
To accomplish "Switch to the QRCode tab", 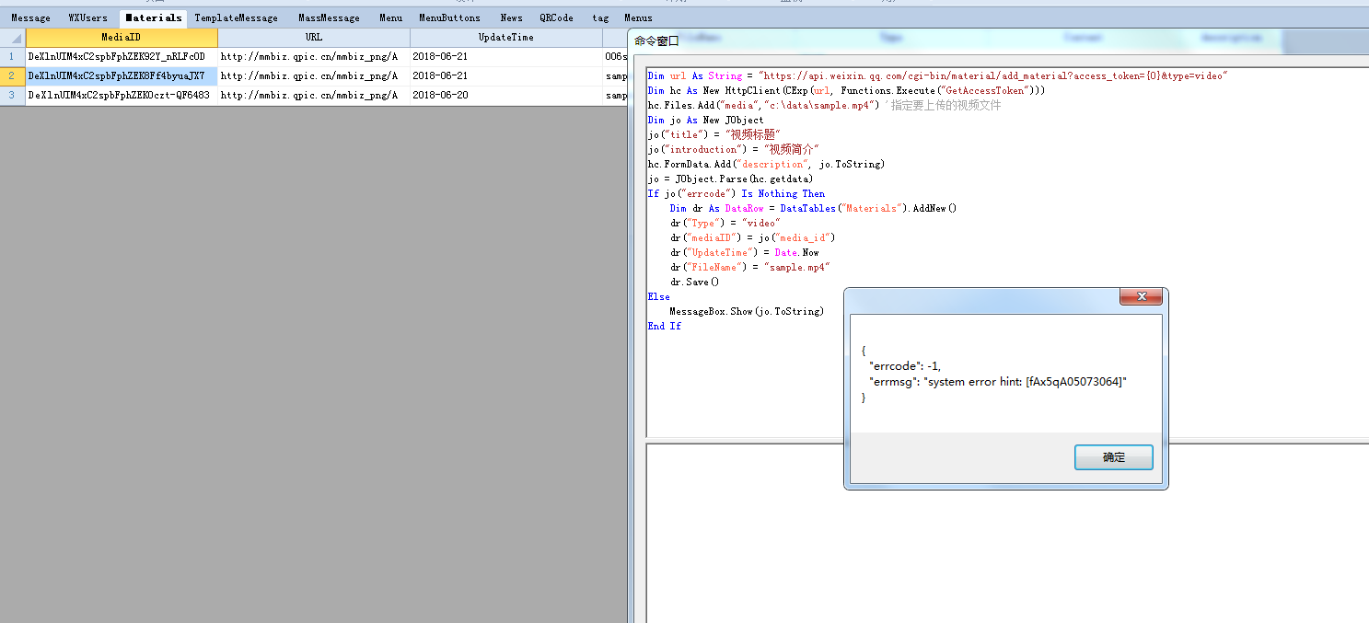I will point(556,17).
